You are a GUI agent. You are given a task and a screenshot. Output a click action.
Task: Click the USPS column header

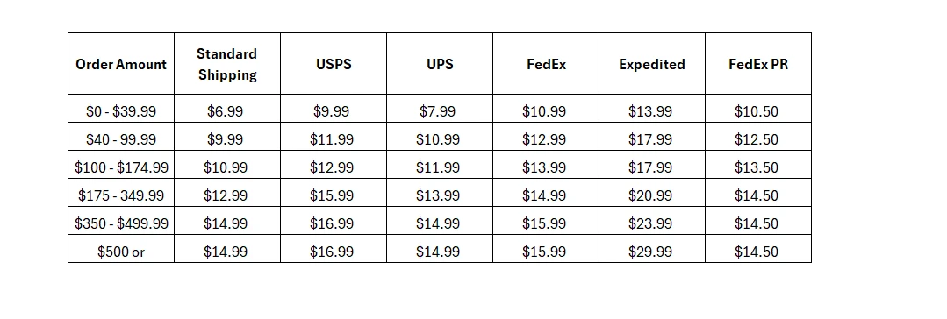click(334, 64)
